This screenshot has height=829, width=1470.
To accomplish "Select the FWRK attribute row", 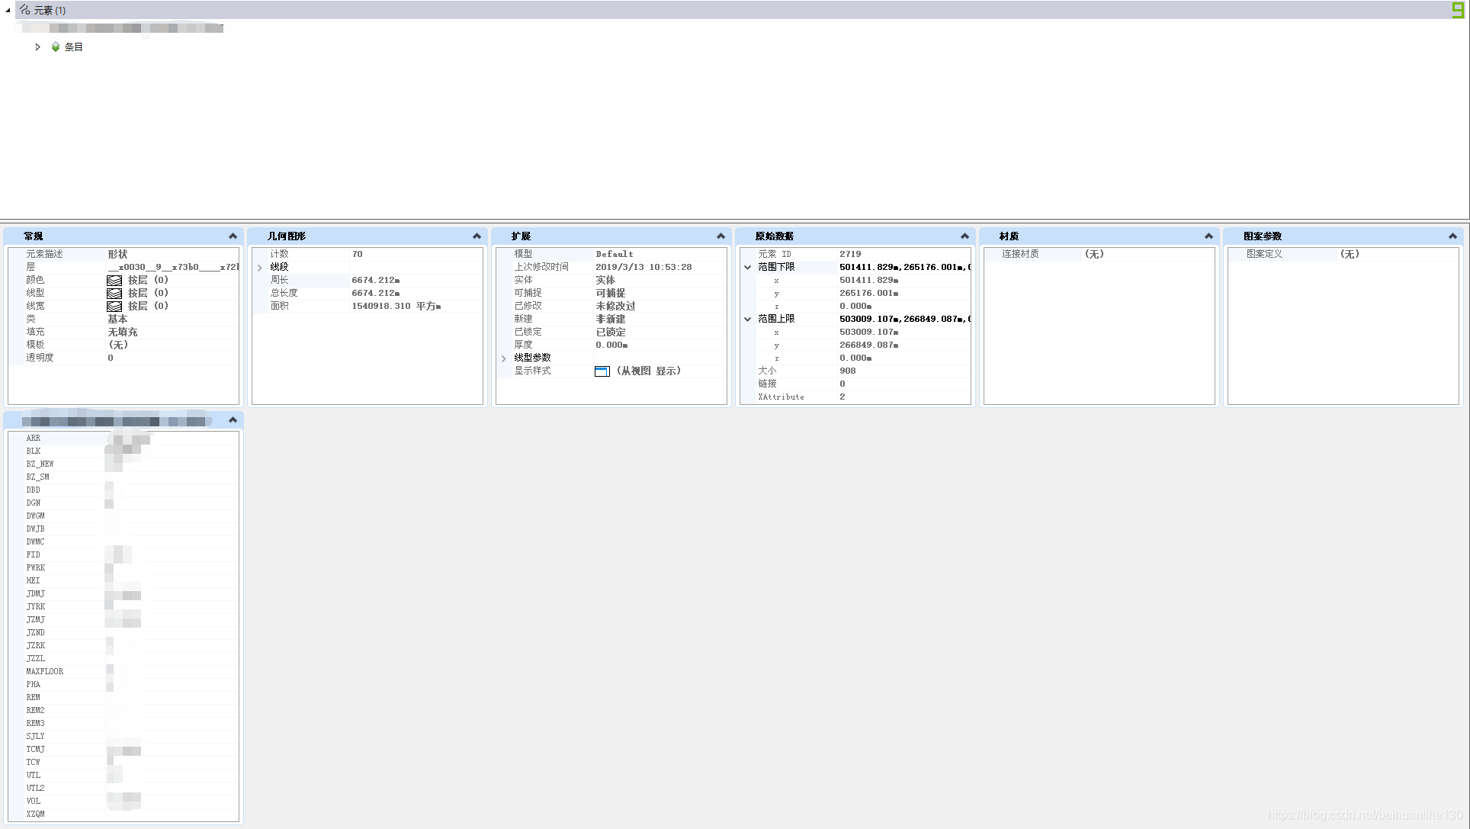I will click(x=124, y=567).
